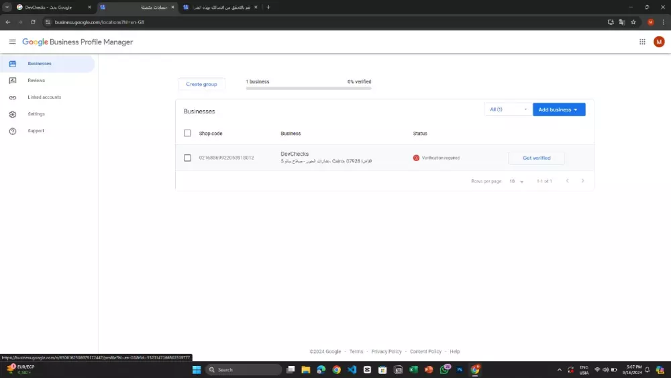Screen dimensions: 671x378
Task: Click the Windows taskbar Search box
Action: coord(244,370)
